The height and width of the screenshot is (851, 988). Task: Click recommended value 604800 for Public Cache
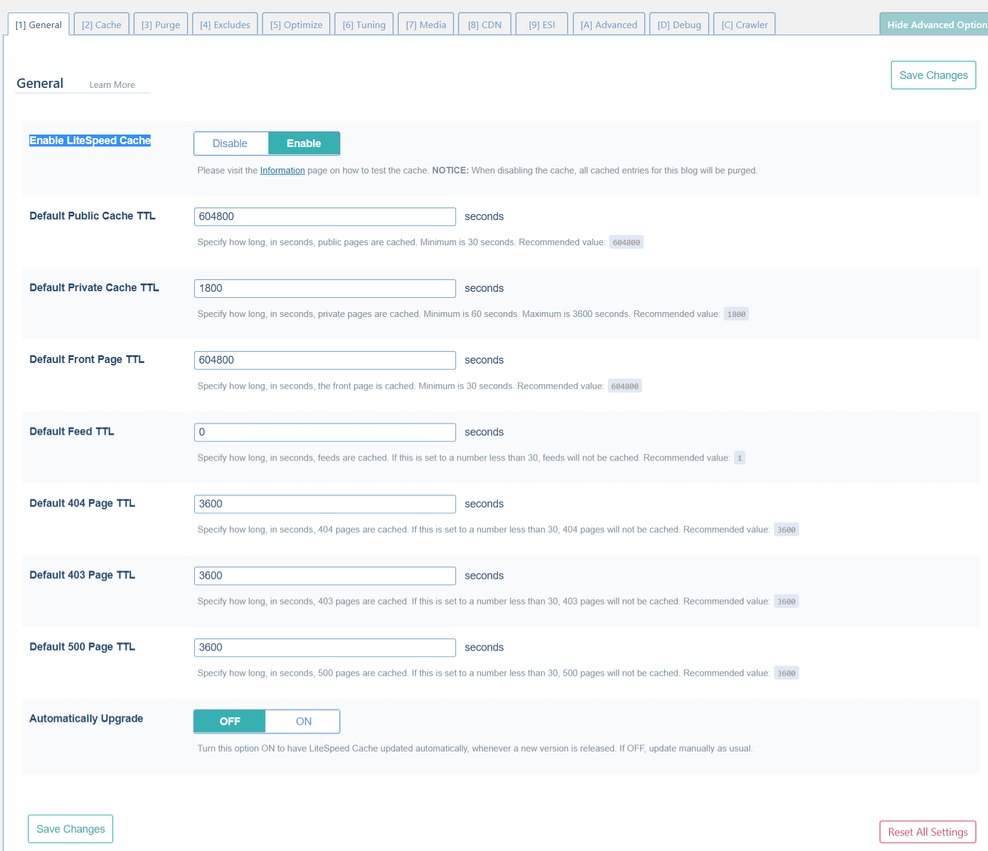(626, 242)
